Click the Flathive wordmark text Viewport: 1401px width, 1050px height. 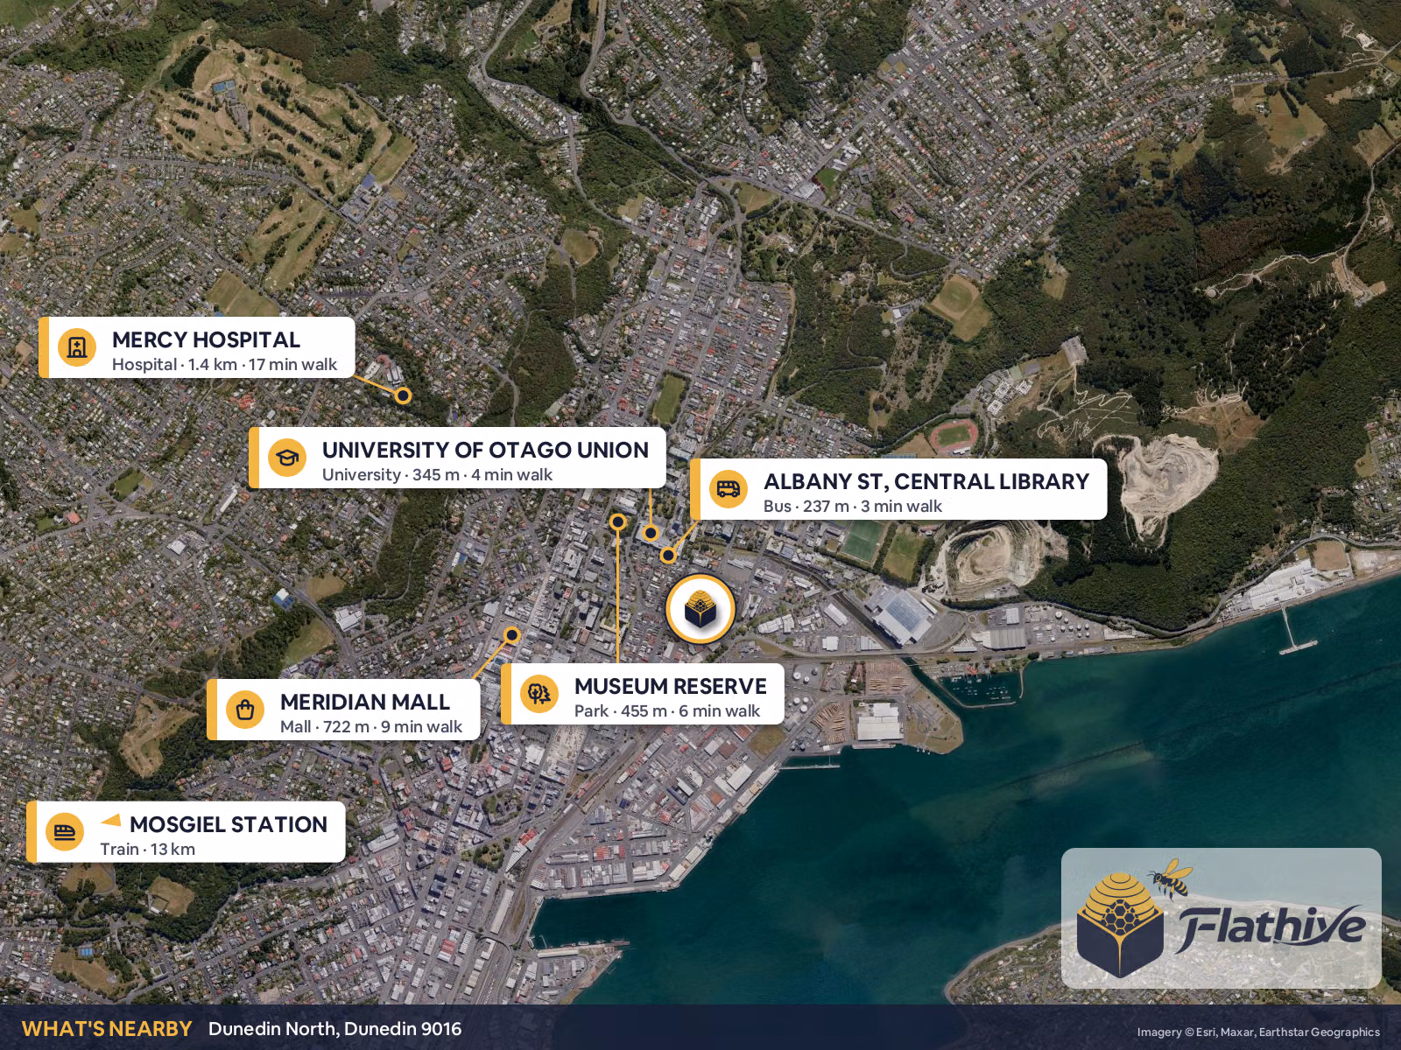[1271, 927]
